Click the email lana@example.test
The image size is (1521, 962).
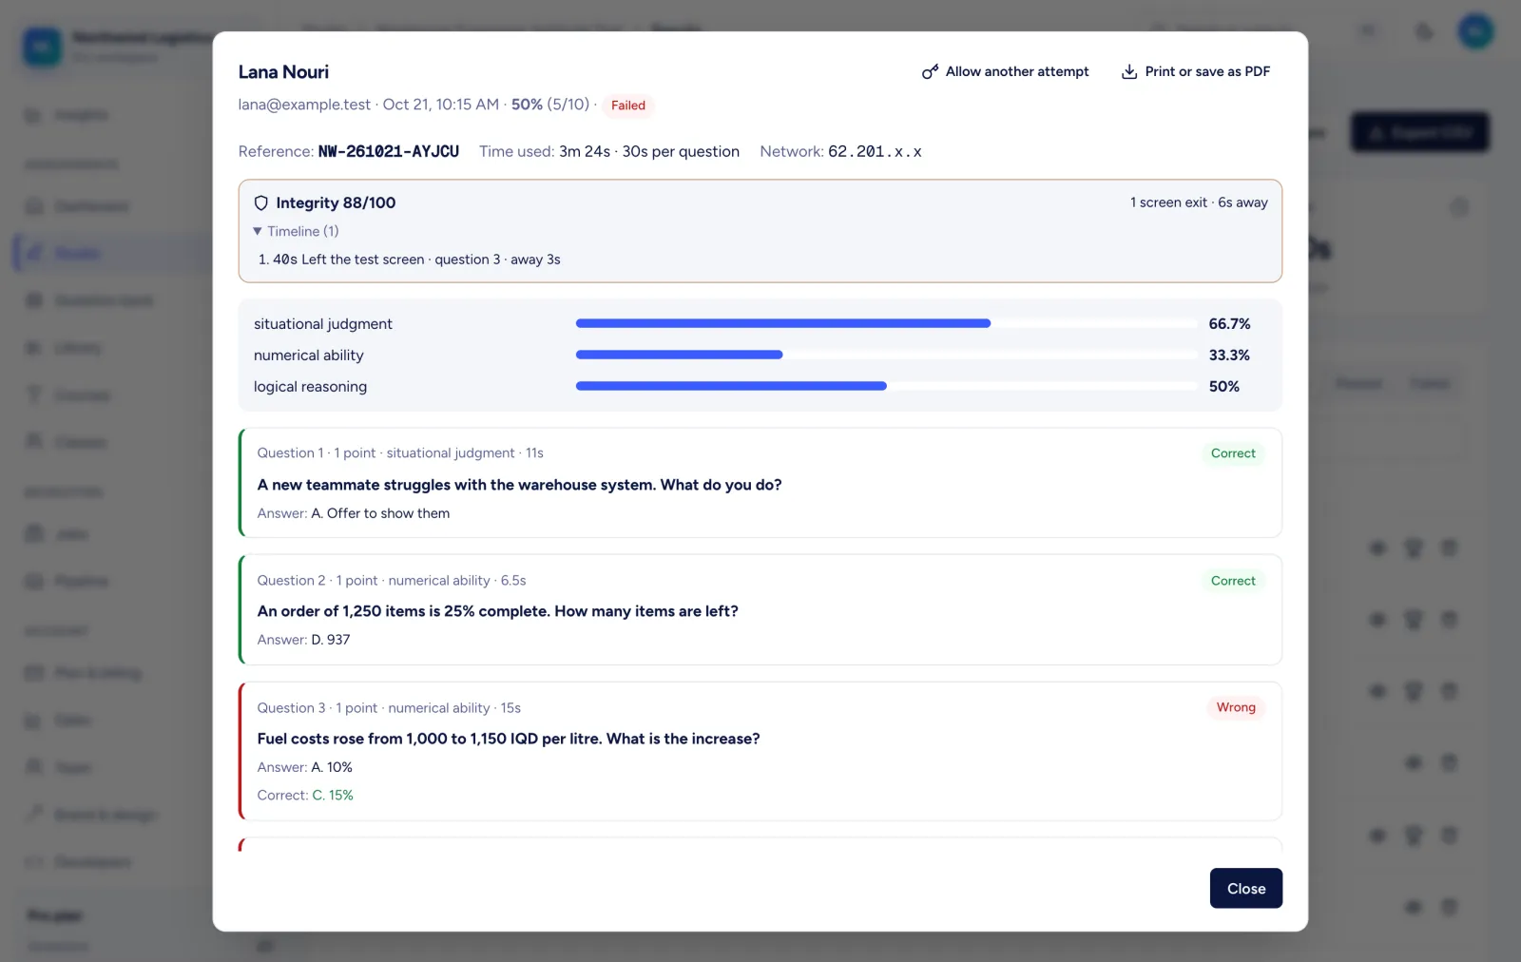point(304,105)
